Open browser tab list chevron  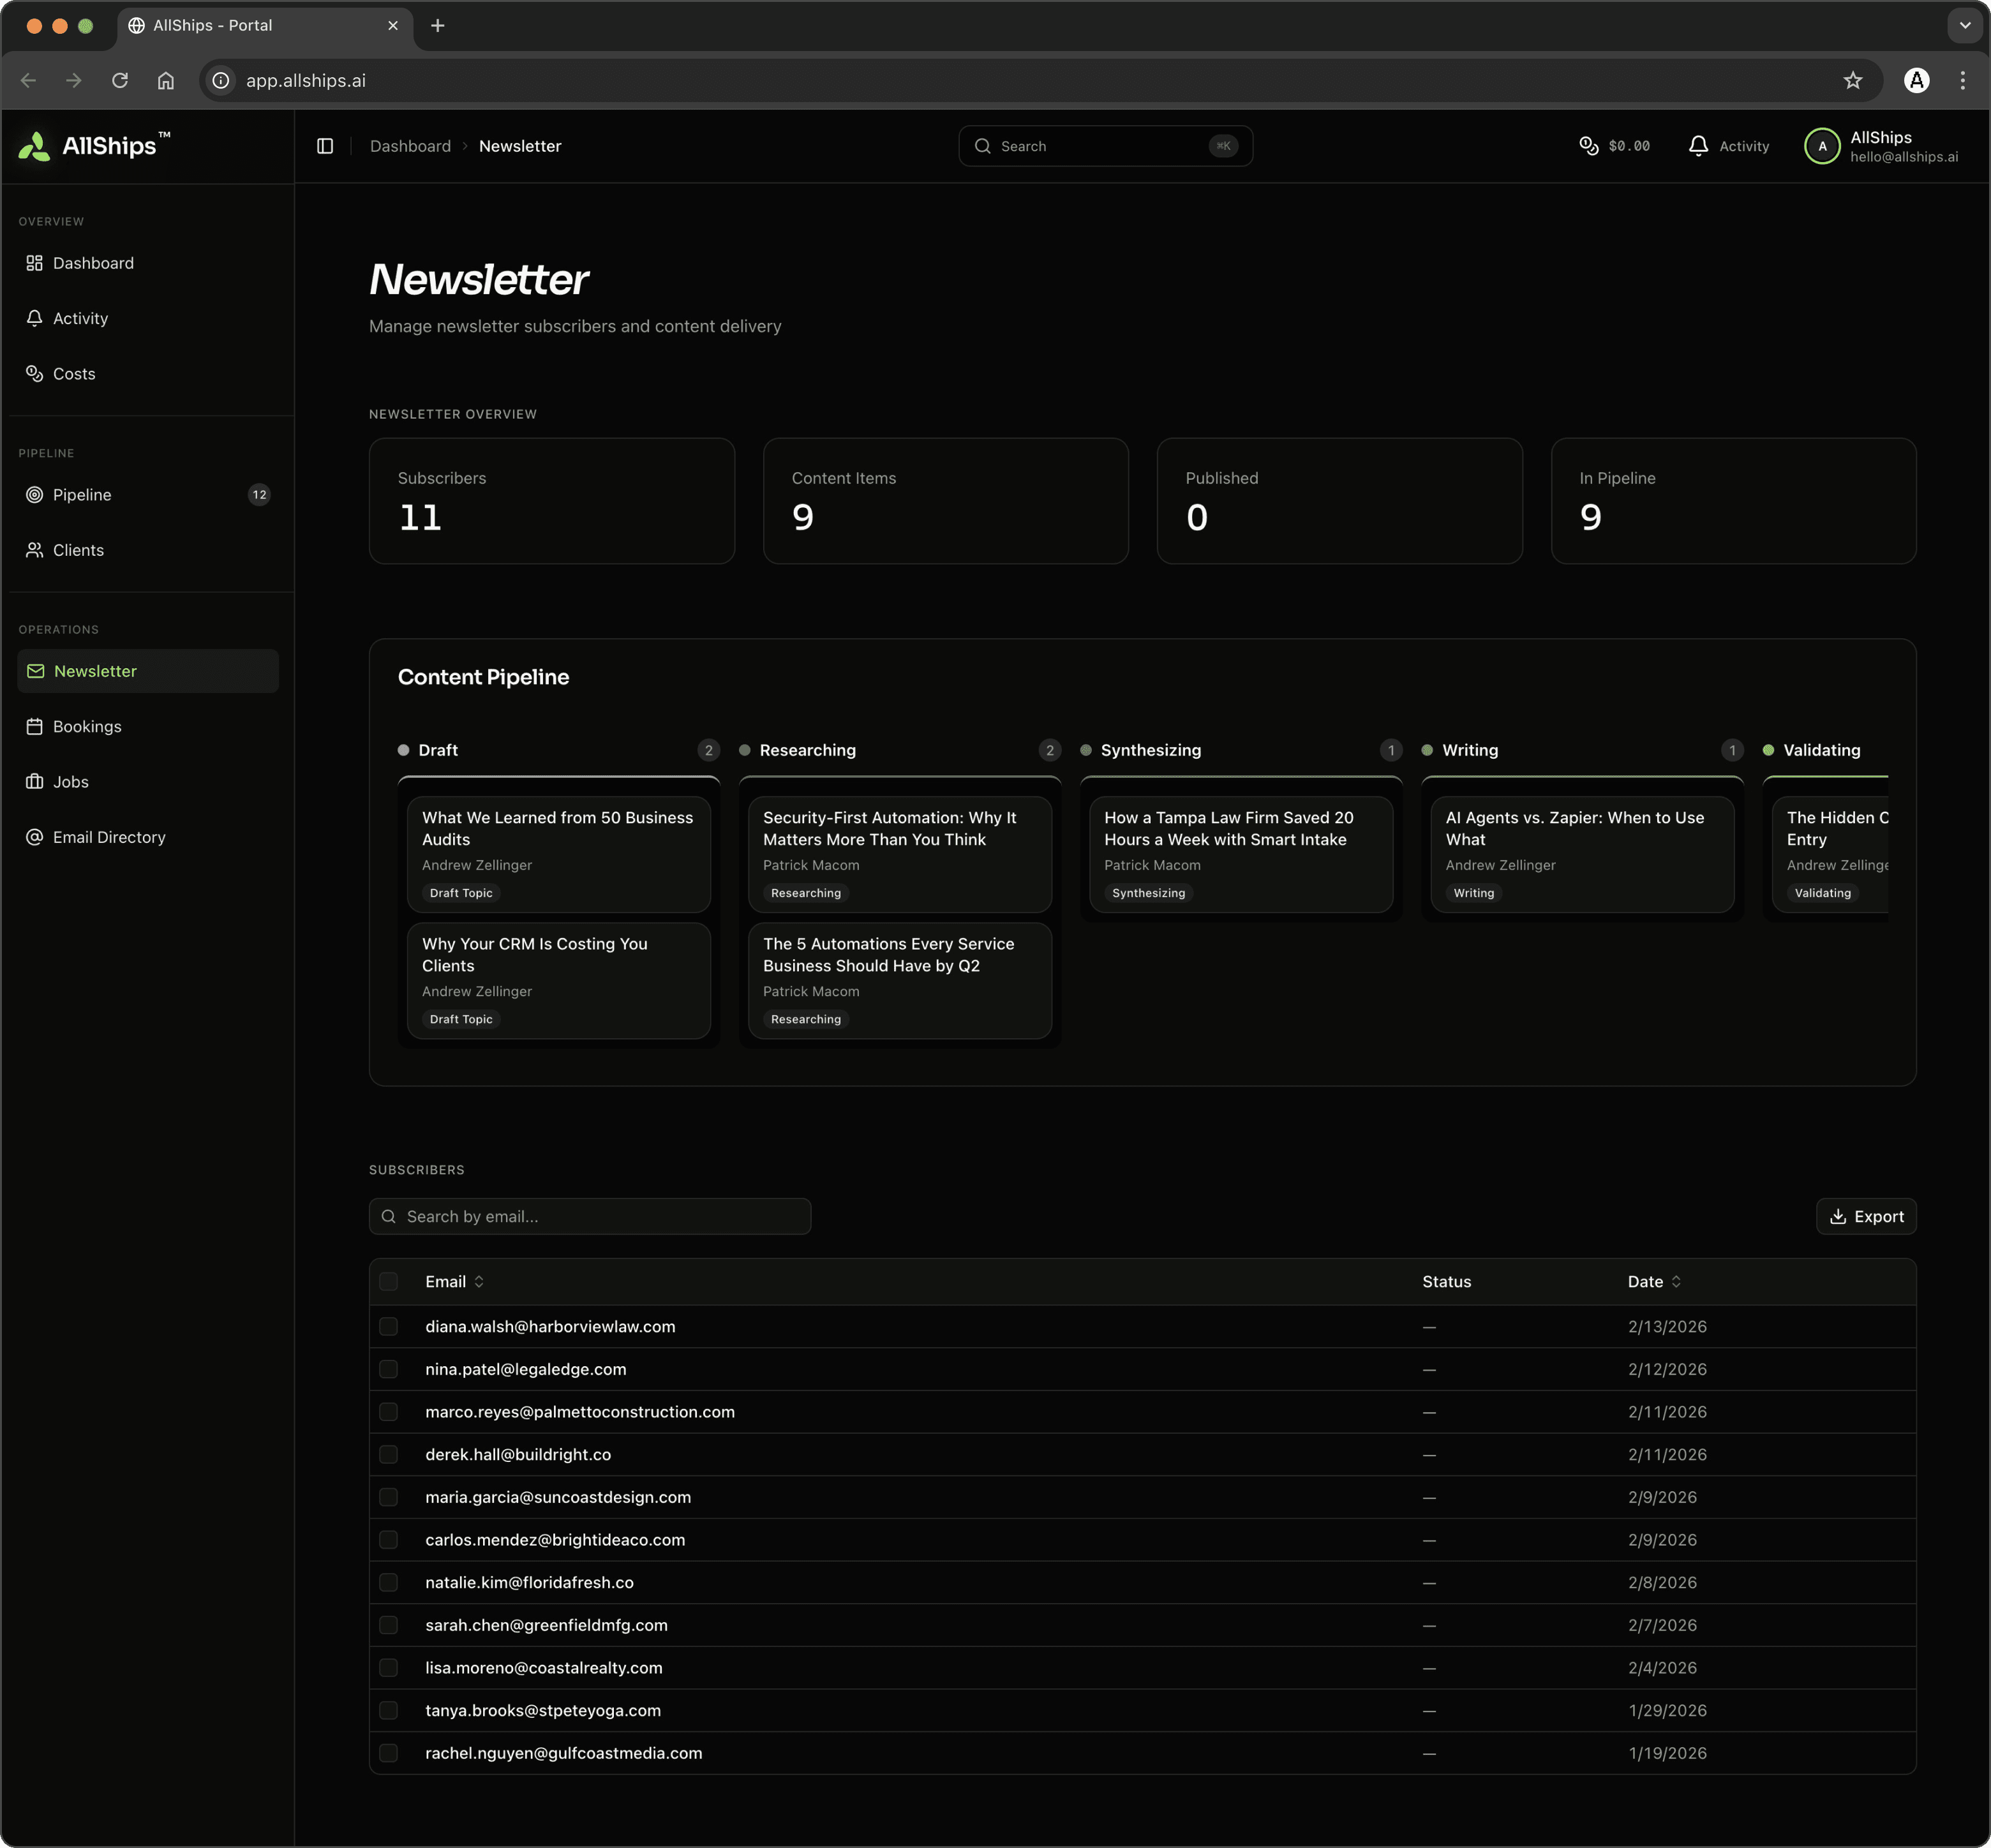click(x=1964, y=26)
